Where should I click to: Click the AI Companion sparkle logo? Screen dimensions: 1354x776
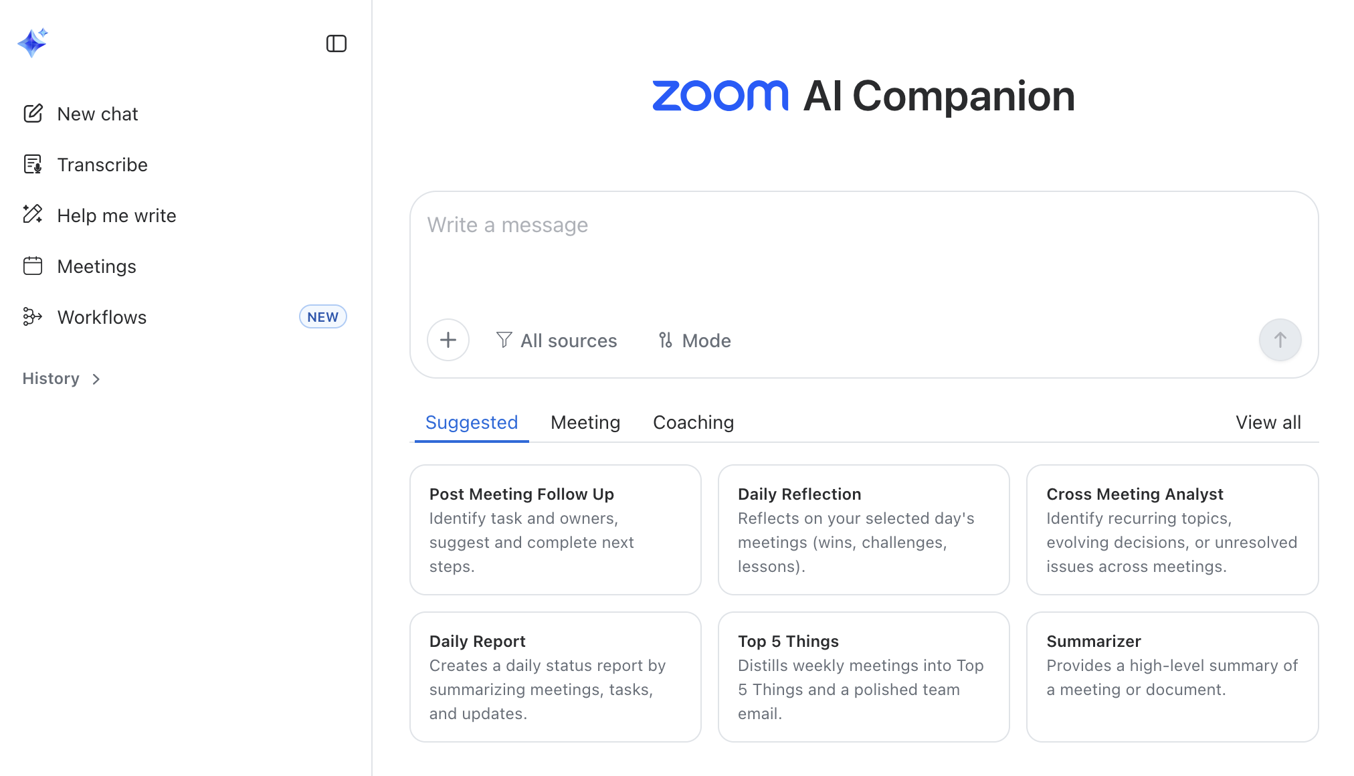(32, 43)
